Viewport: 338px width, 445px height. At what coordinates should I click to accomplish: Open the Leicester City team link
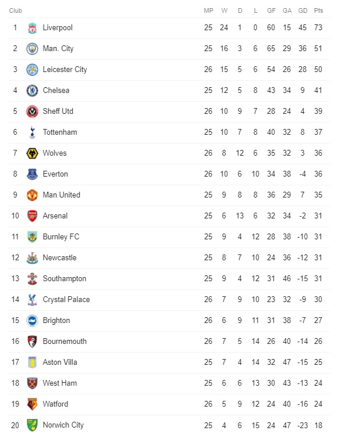pyautogui.click(x=65, y=70)
